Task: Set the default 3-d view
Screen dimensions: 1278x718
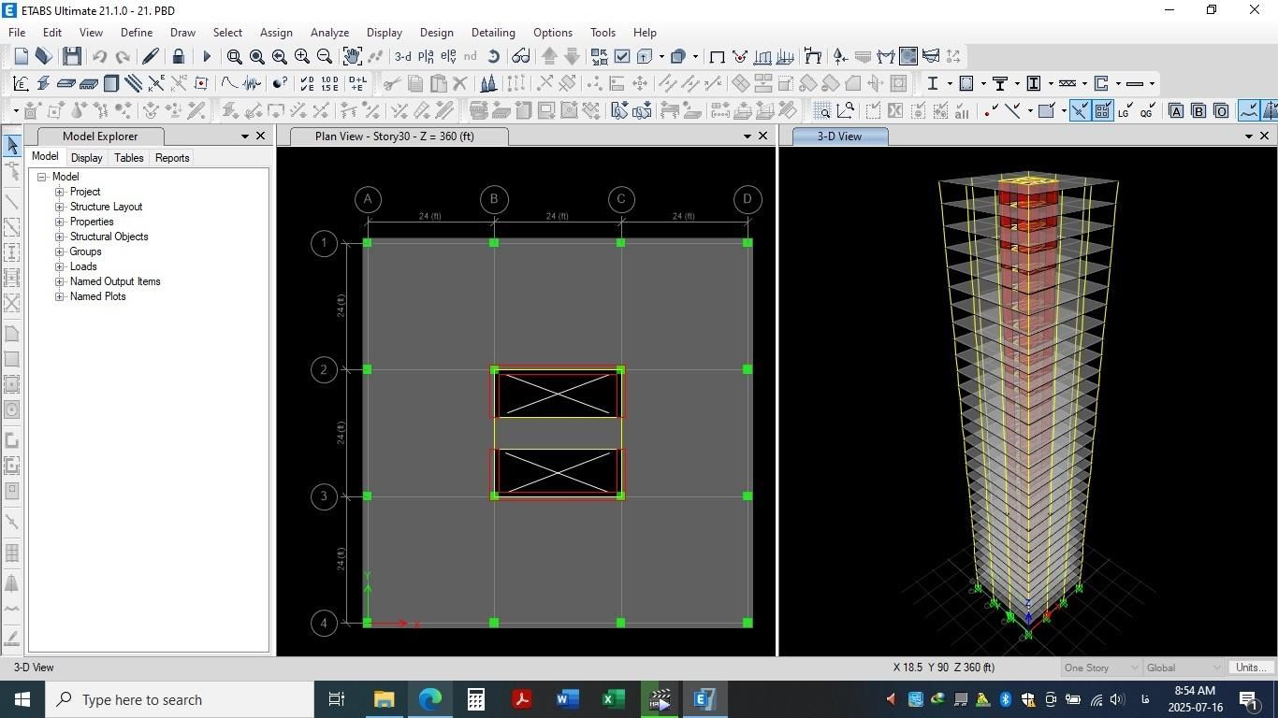Action: tap(403, 56)
